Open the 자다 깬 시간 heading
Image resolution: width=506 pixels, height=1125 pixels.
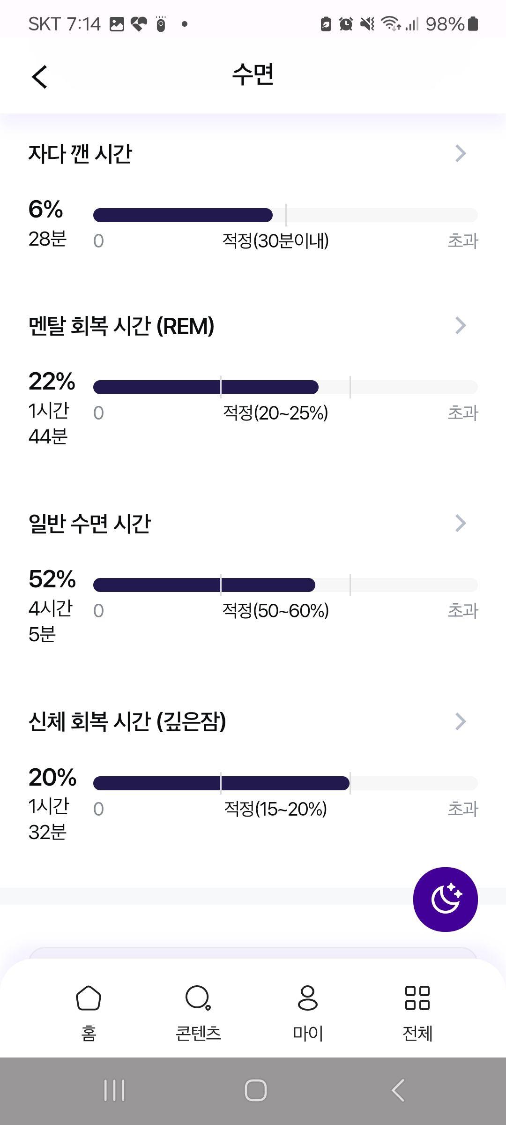click(x=80, y=154)
